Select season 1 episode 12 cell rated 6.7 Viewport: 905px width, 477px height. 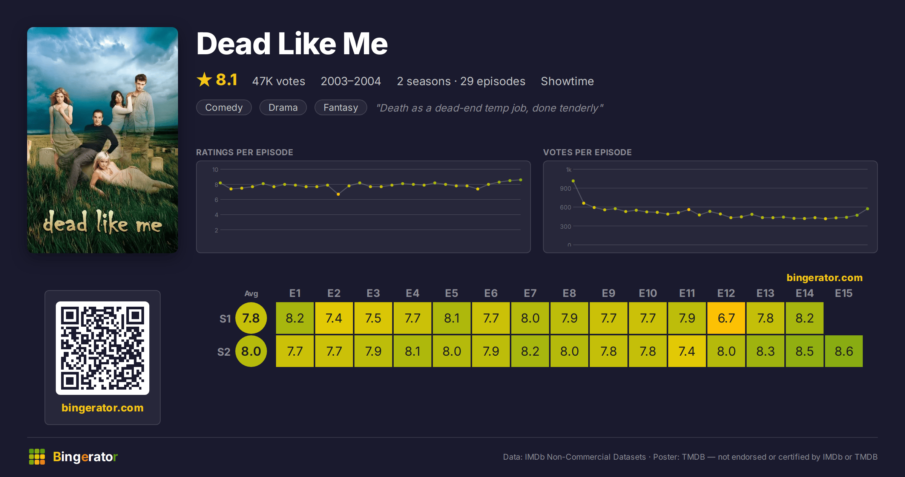726,318
